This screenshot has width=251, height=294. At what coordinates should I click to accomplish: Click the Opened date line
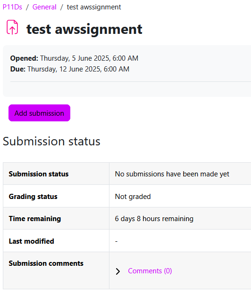[74, 58]
